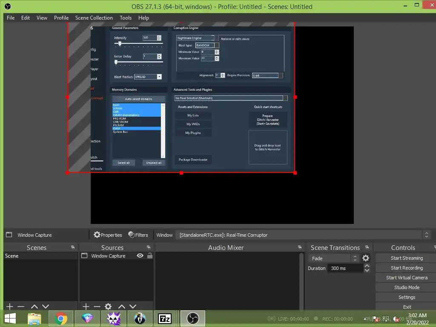436x327 pixels.
Task: Click the Audio Mixer vertical scrollbar
Action: pos(301,281)
